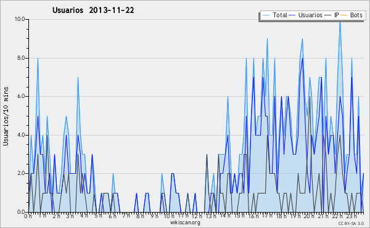
Task: Click the y-axis value '6.0'
Action: point(21,96)
